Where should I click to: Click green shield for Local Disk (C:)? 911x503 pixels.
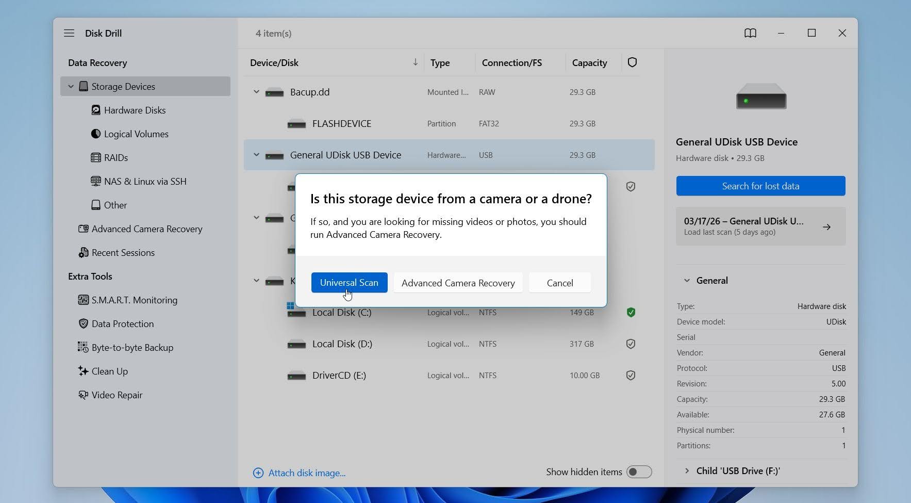point(631,312)
